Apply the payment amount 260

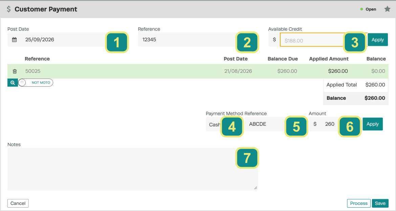click(x=373, y=124)
